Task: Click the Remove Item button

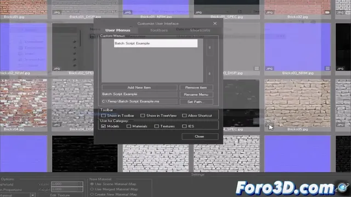Action: pos(196,88)
